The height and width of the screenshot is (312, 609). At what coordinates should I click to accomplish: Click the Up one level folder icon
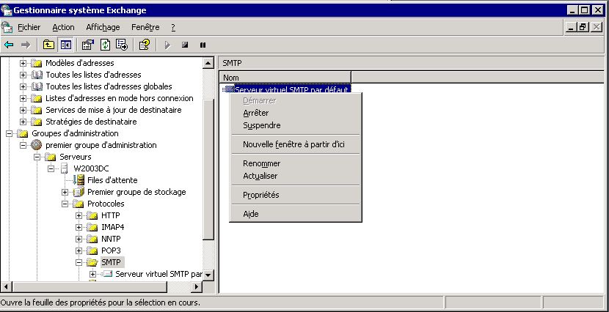coord(48,45)
